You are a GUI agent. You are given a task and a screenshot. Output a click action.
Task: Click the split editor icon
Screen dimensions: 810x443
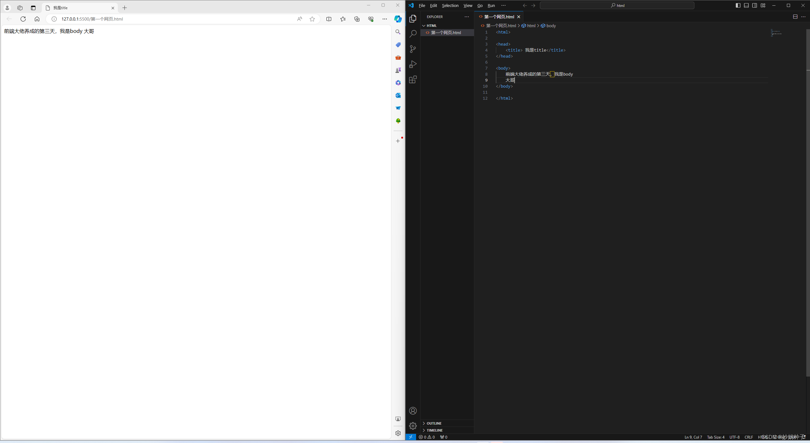click(x=795, y=17)
